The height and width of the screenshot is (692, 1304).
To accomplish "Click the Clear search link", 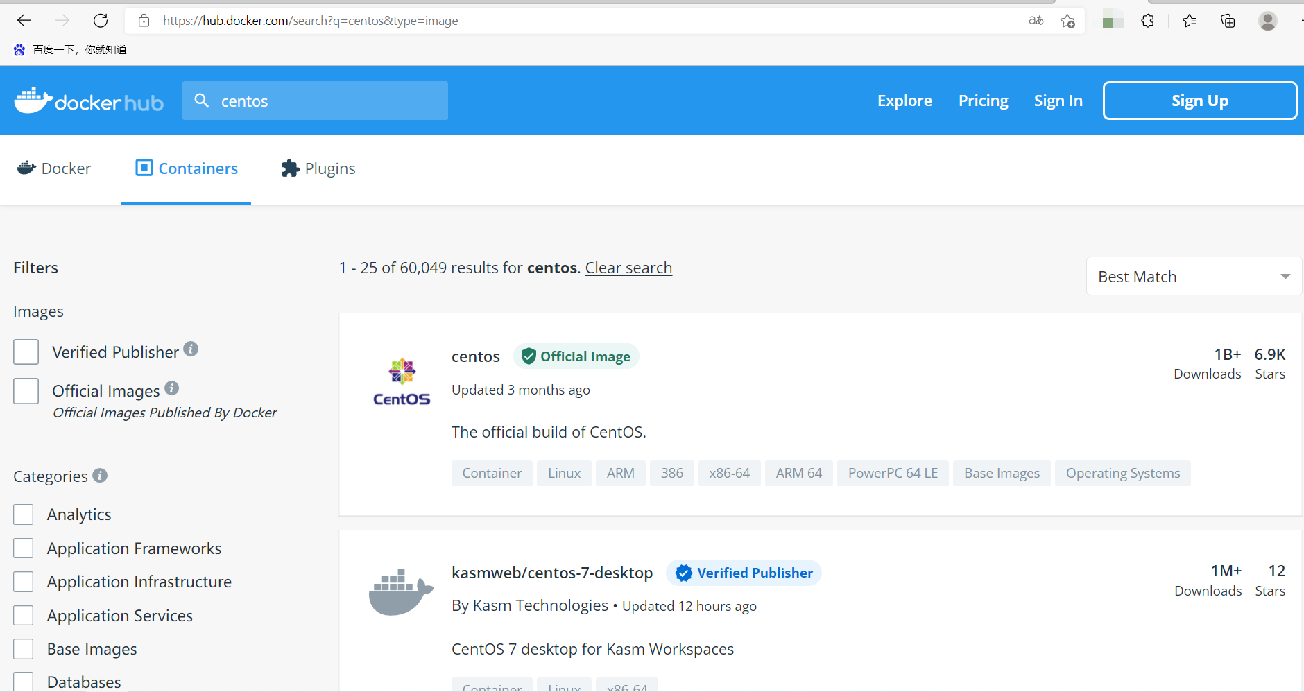I will 628,268.
